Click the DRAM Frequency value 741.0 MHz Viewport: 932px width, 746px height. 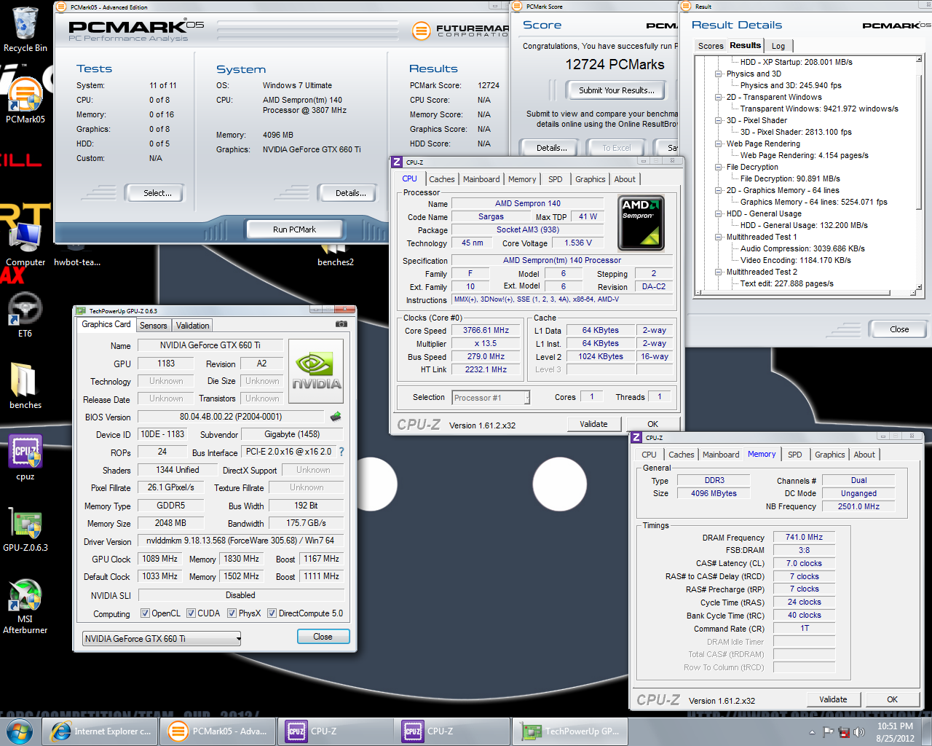pos(804,537)
